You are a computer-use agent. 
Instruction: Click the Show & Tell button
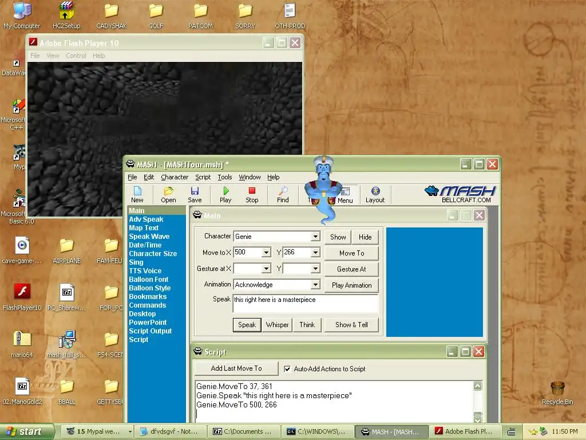tap(352, 325)
